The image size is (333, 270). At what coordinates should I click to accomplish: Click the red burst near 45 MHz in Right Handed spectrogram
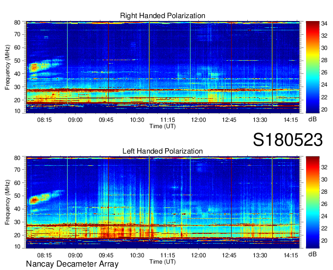[x=34, y=67]
